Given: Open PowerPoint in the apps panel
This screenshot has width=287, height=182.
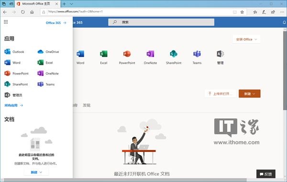Looking at the screenshot, I should click(x=16, y=73).
